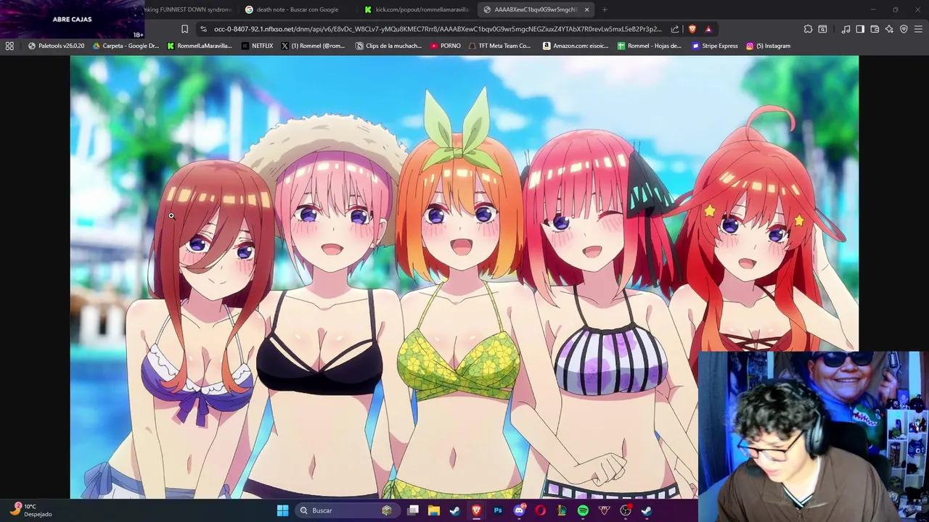The image size is (929, 522).
Task: Open the Amazon.com bookmark
Action: pos(575,46)
